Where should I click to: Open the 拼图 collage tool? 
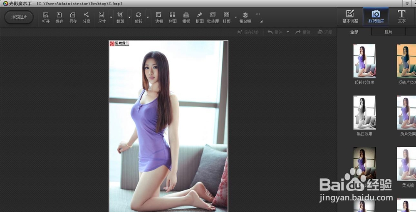[173, 18]
